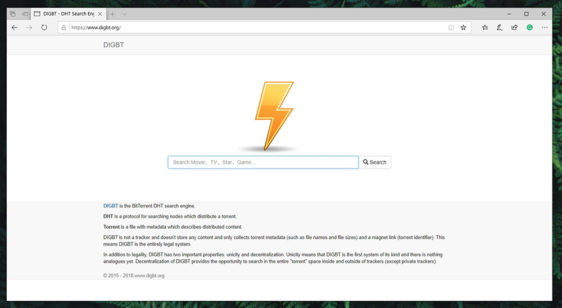Click the lightning bolt logo
The height and width of the screenshot is (308, 562).
[x=274, y=115]
